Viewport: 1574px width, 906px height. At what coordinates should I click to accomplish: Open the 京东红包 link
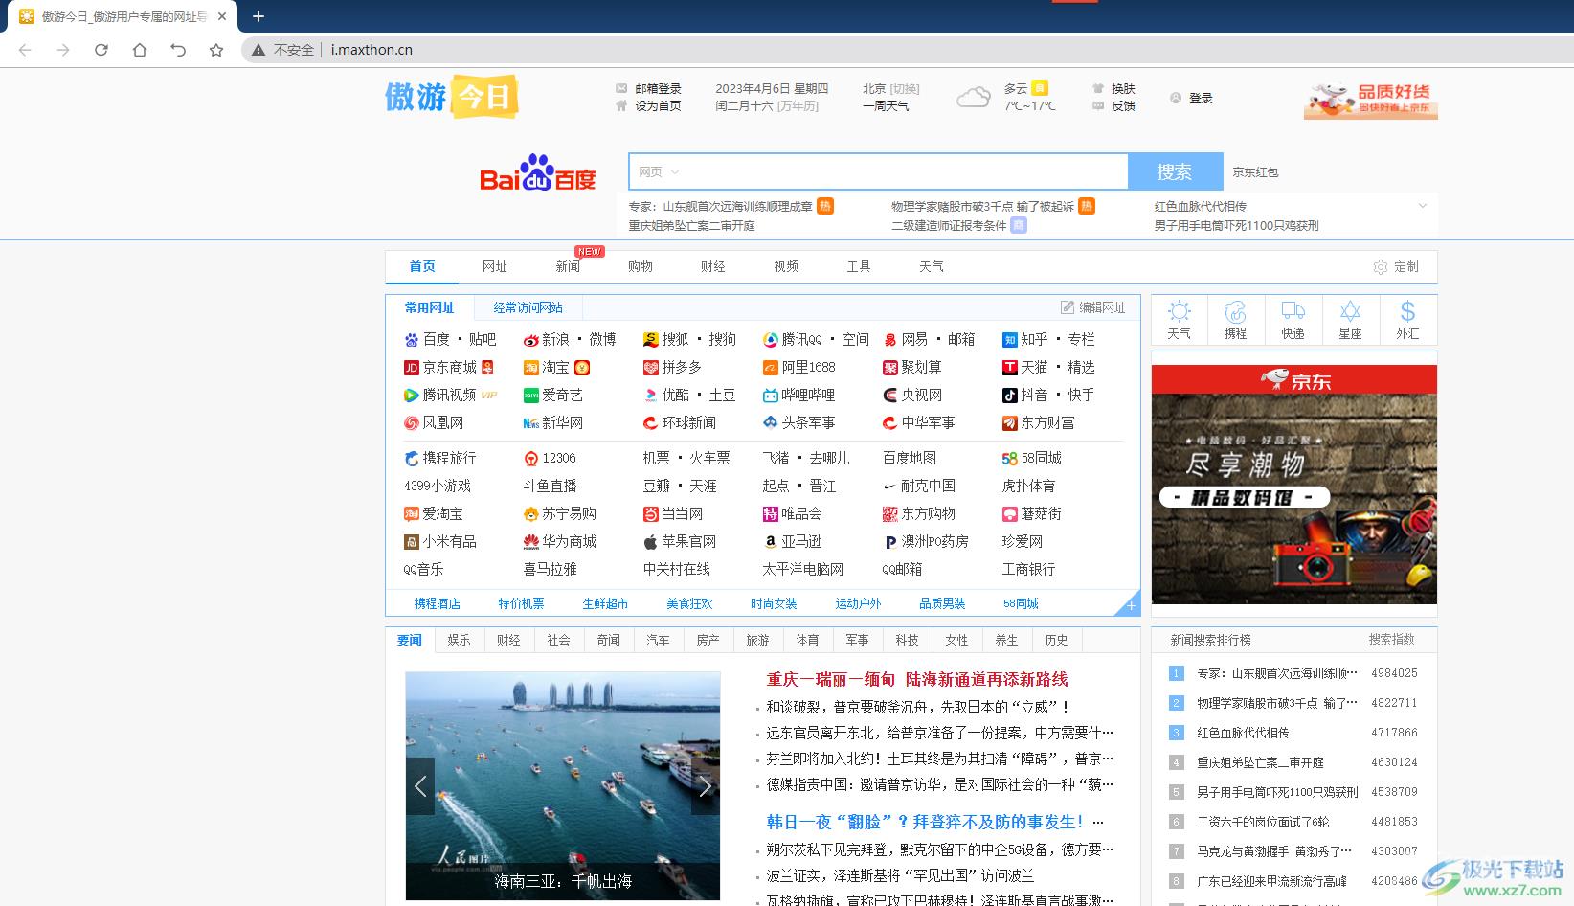(x=1255, y=172)
